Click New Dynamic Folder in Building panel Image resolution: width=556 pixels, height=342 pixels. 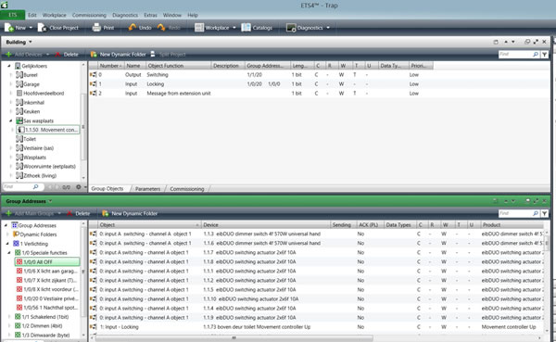coord(118,55)
